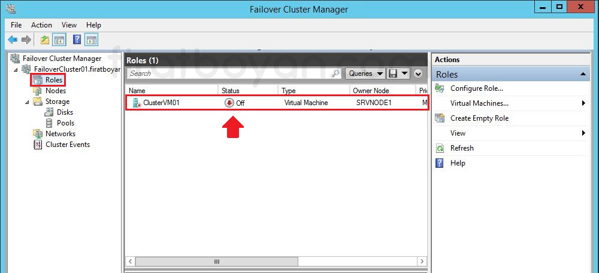
Task: Click SRVNODE1 owner node cell
Action: point(374,103)
